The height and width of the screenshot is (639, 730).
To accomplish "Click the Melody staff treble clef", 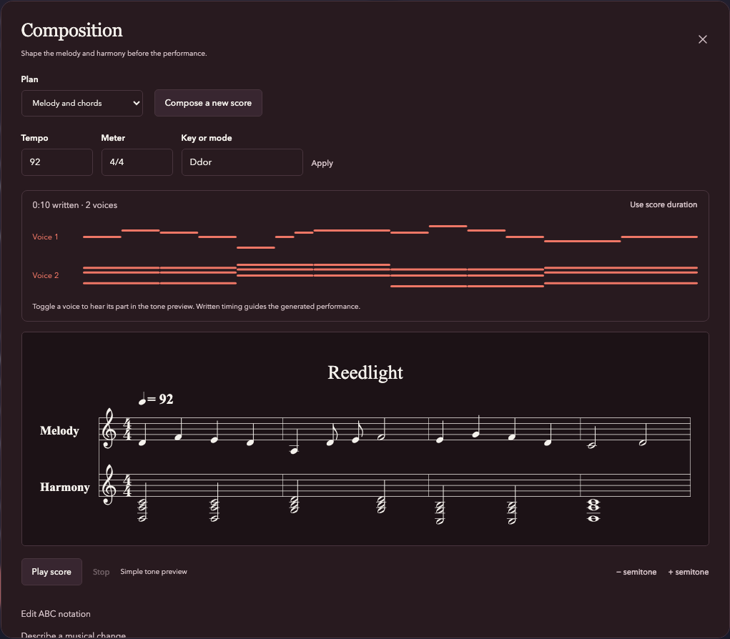I will (109, 429).
